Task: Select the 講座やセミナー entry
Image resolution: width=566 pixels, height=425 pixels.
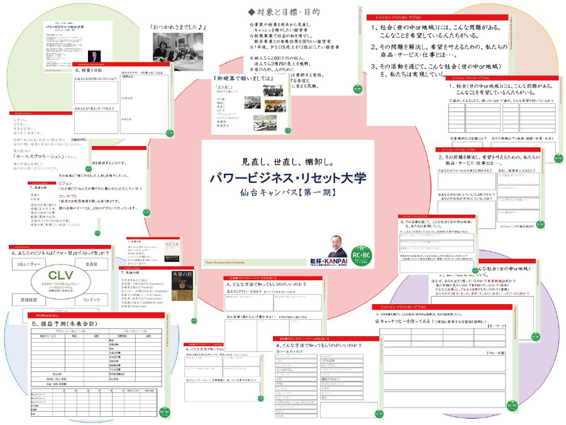Action: point(341,379)
